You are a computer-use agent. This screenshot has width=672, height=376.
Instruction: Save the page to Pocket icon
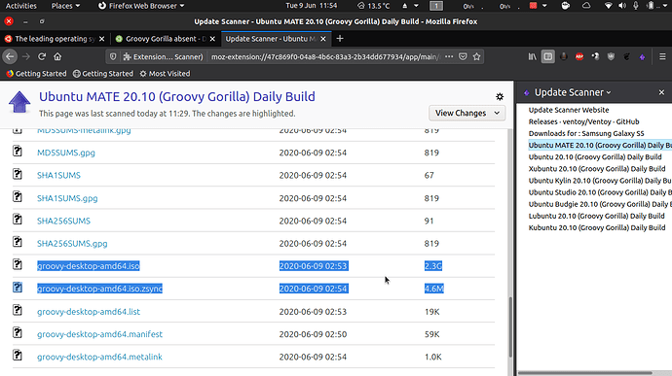pyautogui.click(x=463, y=56)
